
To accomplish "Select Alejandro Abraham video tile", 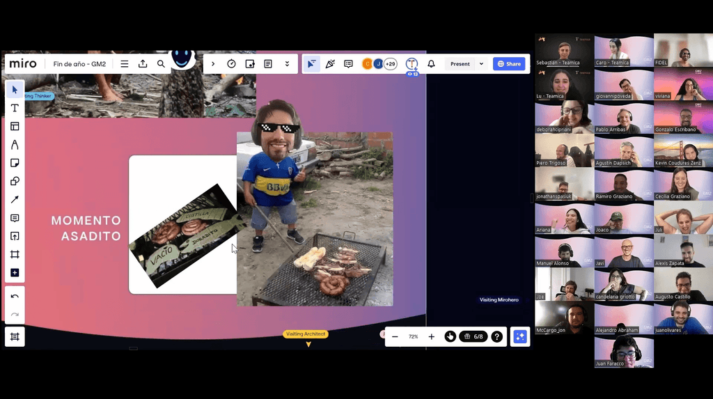I will 624,318.
